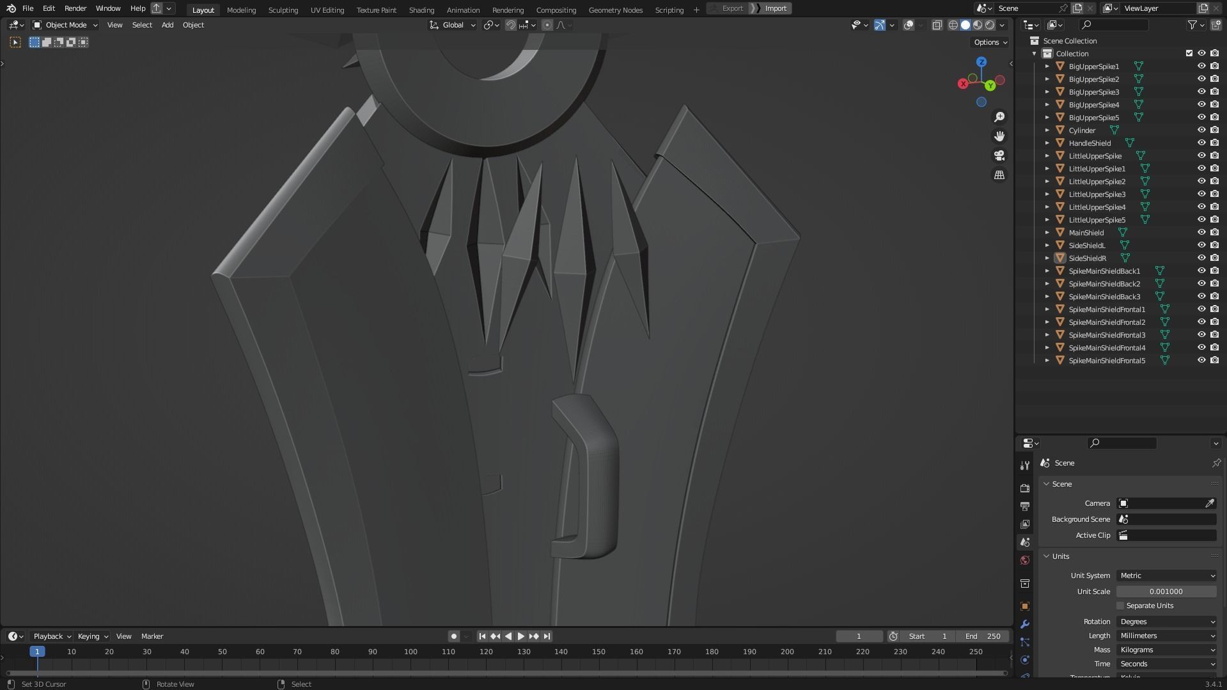Switch to wireframe viewport shading
Screen dimensions: 1227x690
click(x=953, y=25)
